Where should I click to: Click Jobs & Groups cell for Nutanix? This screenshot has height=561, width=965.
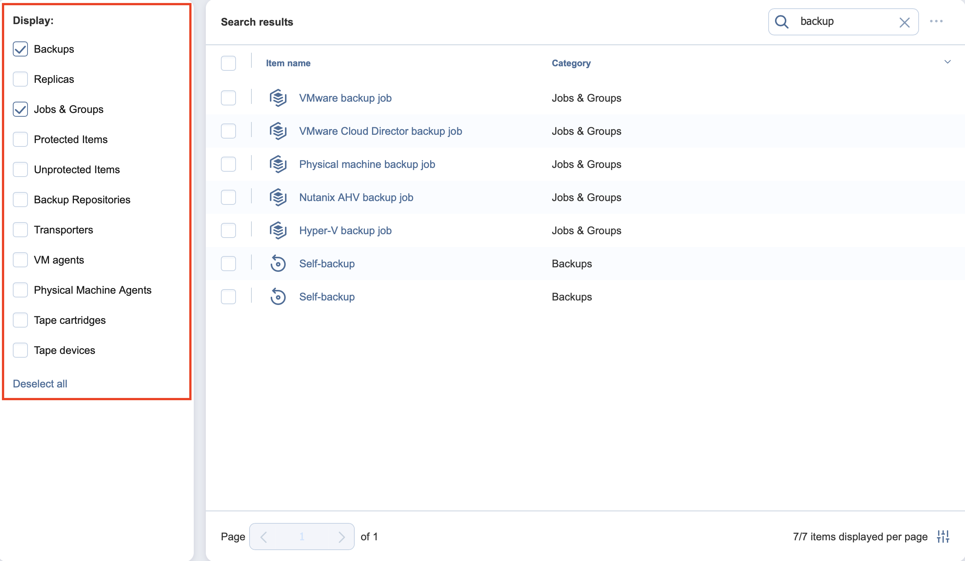tap(586, 198)
